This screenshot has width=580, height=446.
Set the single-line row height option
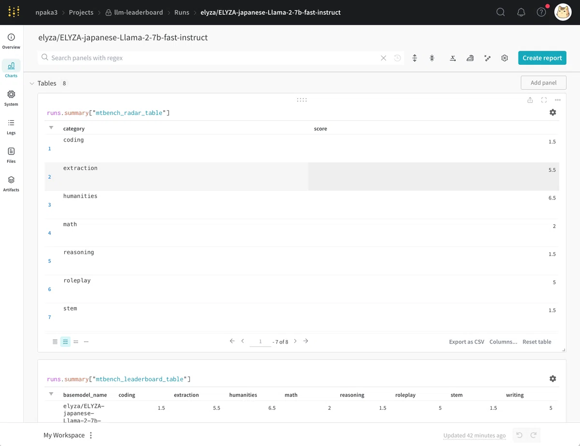(86, 342)
